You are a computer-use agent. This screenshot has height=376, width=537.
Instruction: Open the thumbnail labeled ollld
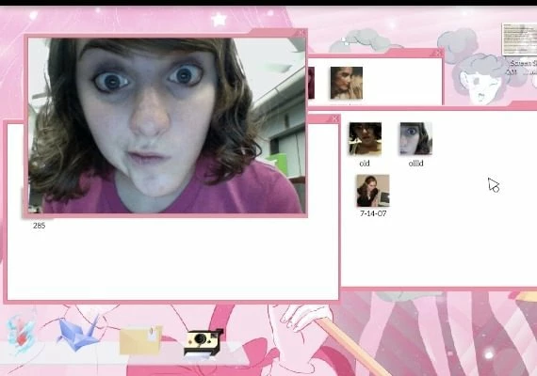tap(415, 138)
